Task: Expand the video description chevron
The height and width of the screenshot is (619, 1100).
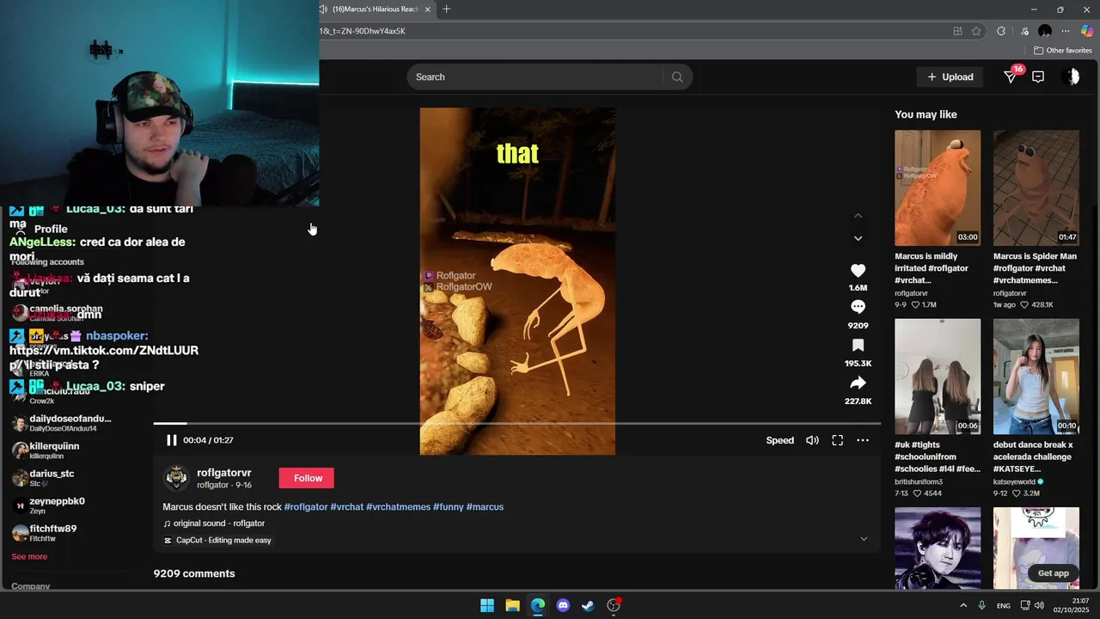Action: [x=864, y=539]
